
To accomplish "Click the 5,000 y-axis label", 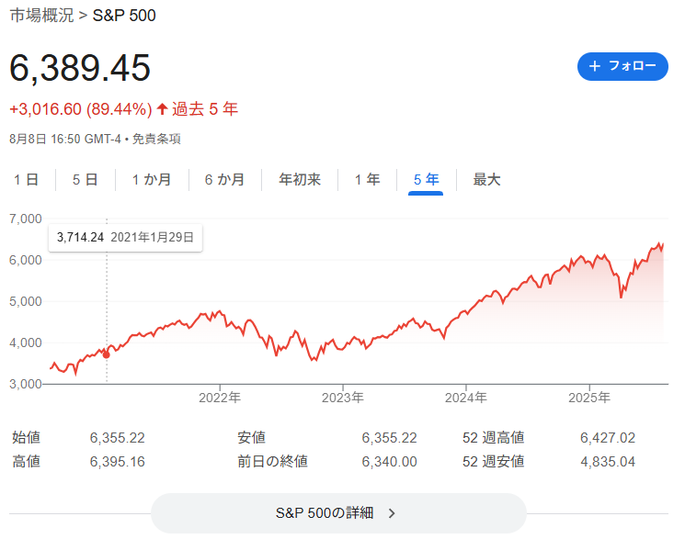I will click(26, 301).
